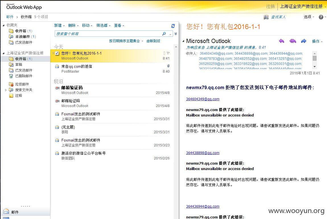This screenshot has width=327, height=219.
Task: Open the 查看 dropdown
Action: 119,25
